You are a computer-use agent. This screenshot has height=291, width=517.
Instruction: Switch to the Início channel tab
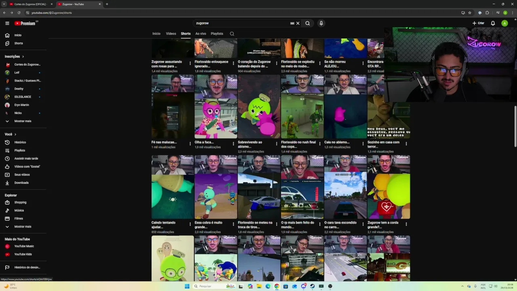(156, 34)
